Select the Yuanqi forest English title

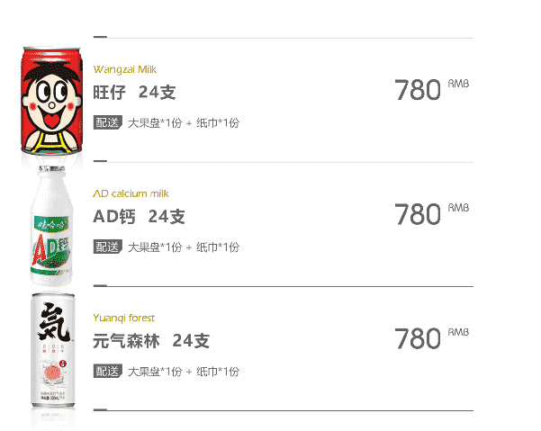(124, 318)
